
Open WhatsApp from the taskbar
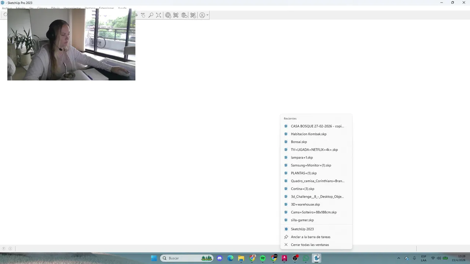click(306, 258)
